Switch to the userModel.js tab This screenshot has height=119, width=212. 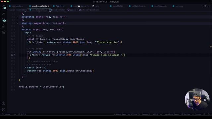coord(16,6)
